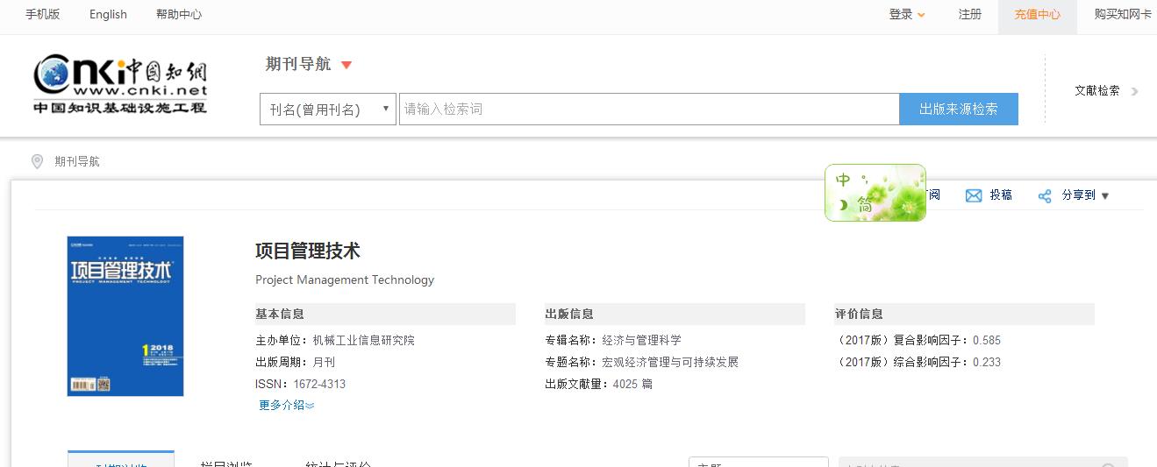The width and height of the screenshot is (1157, 467).
Task: Click 购买知网卡 link
Action: pos(1123,14)
